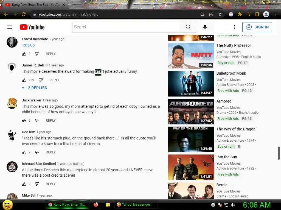
Task: Go to the YouTube home logo
Action: click(32, 27)
